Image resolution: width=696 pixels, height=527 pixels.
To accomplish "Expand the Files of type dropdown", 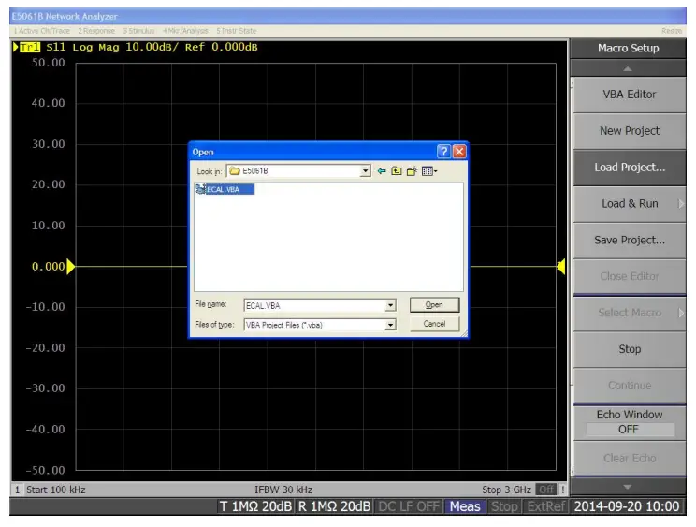I will click(390, 325).
